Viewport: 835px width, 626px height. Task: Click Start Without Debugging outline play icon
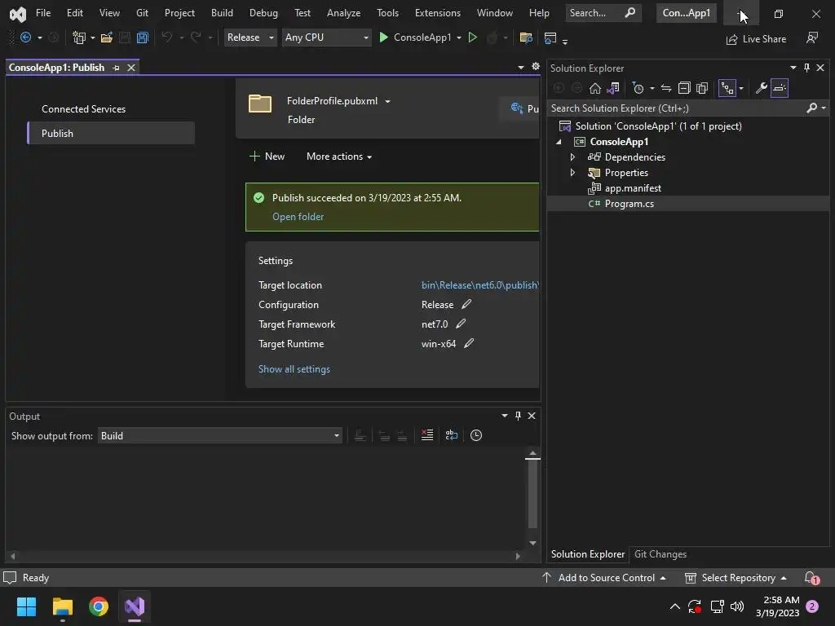tap(472, 37)
